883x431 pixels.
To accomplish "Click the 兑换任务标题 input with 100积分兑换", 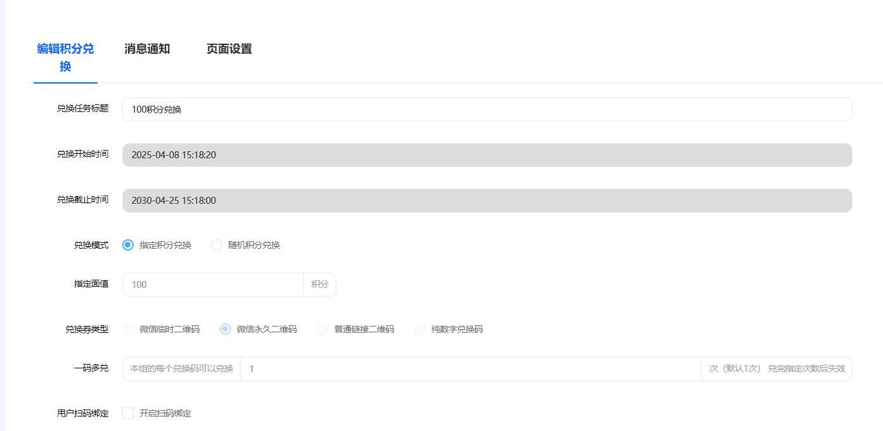I will coord(487,109).
